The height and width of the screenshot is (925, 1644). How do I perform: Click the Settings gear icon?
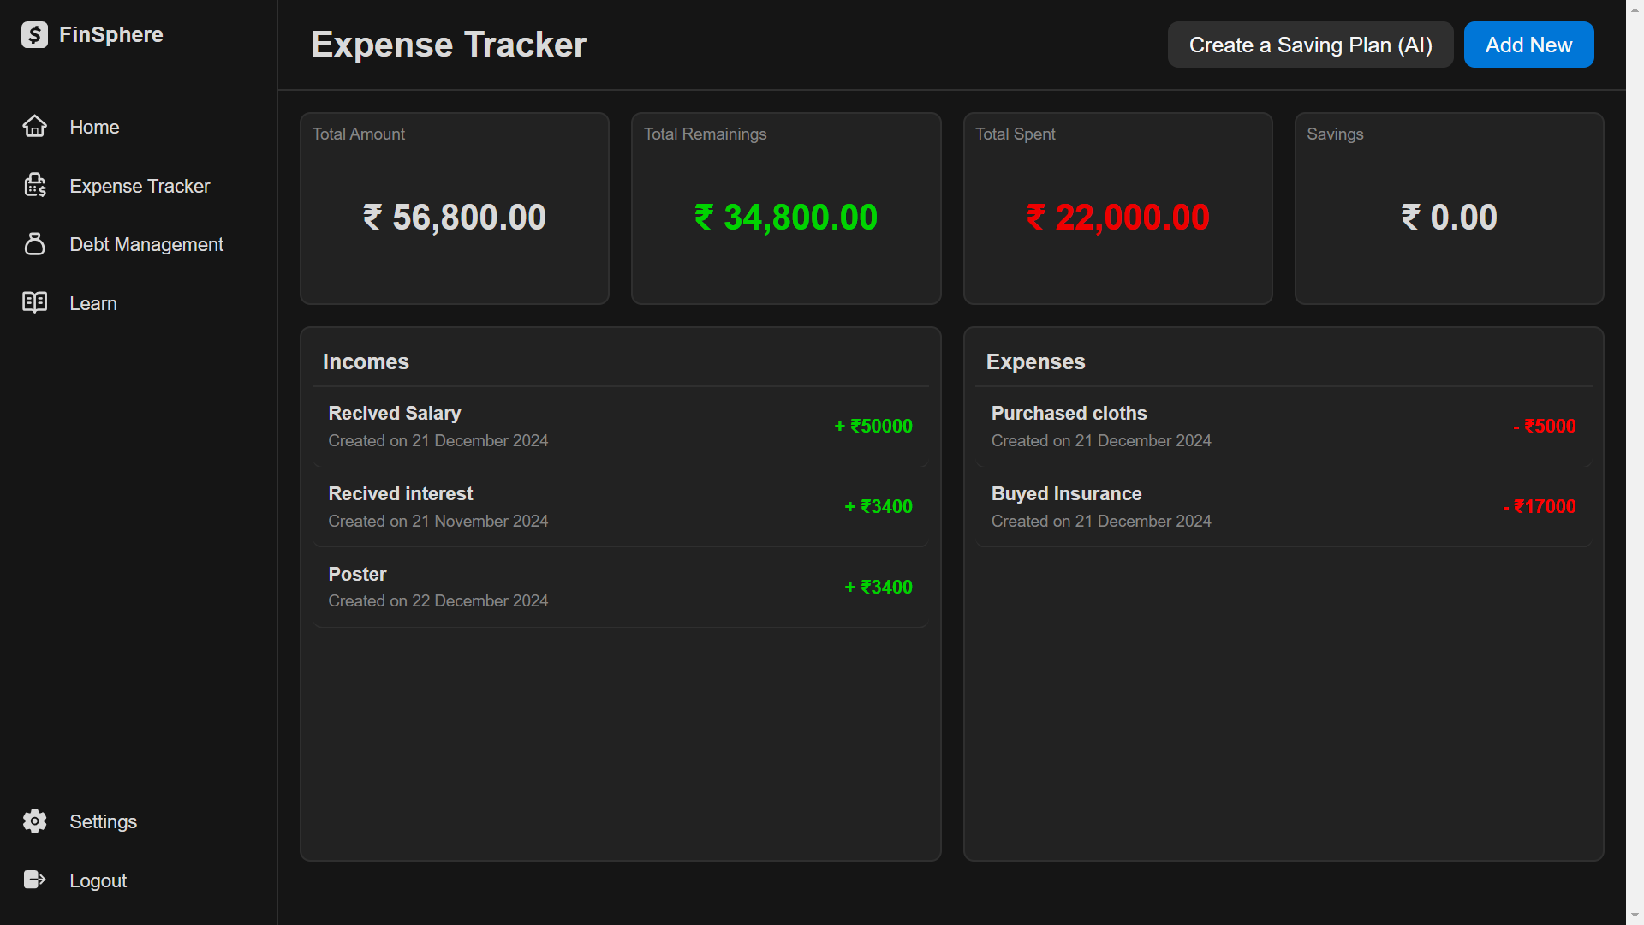point(34,821)
